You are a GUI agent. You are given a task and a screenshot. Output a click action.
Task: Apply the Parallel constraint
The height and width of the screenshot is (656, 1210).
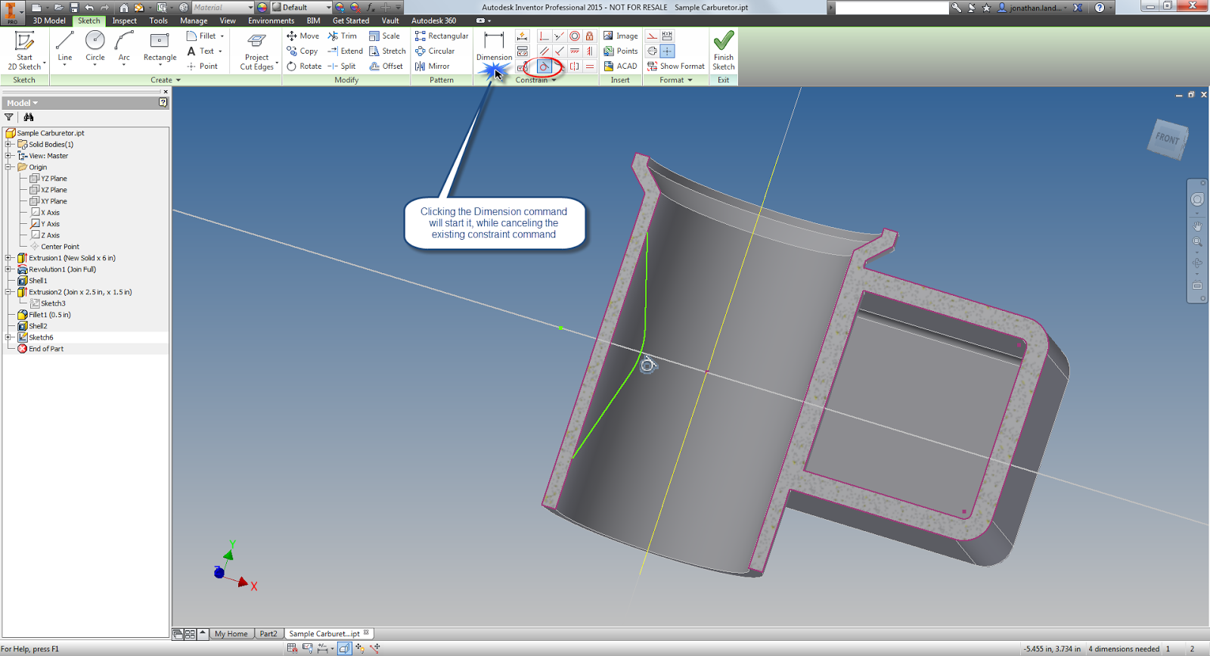point(544,51)
